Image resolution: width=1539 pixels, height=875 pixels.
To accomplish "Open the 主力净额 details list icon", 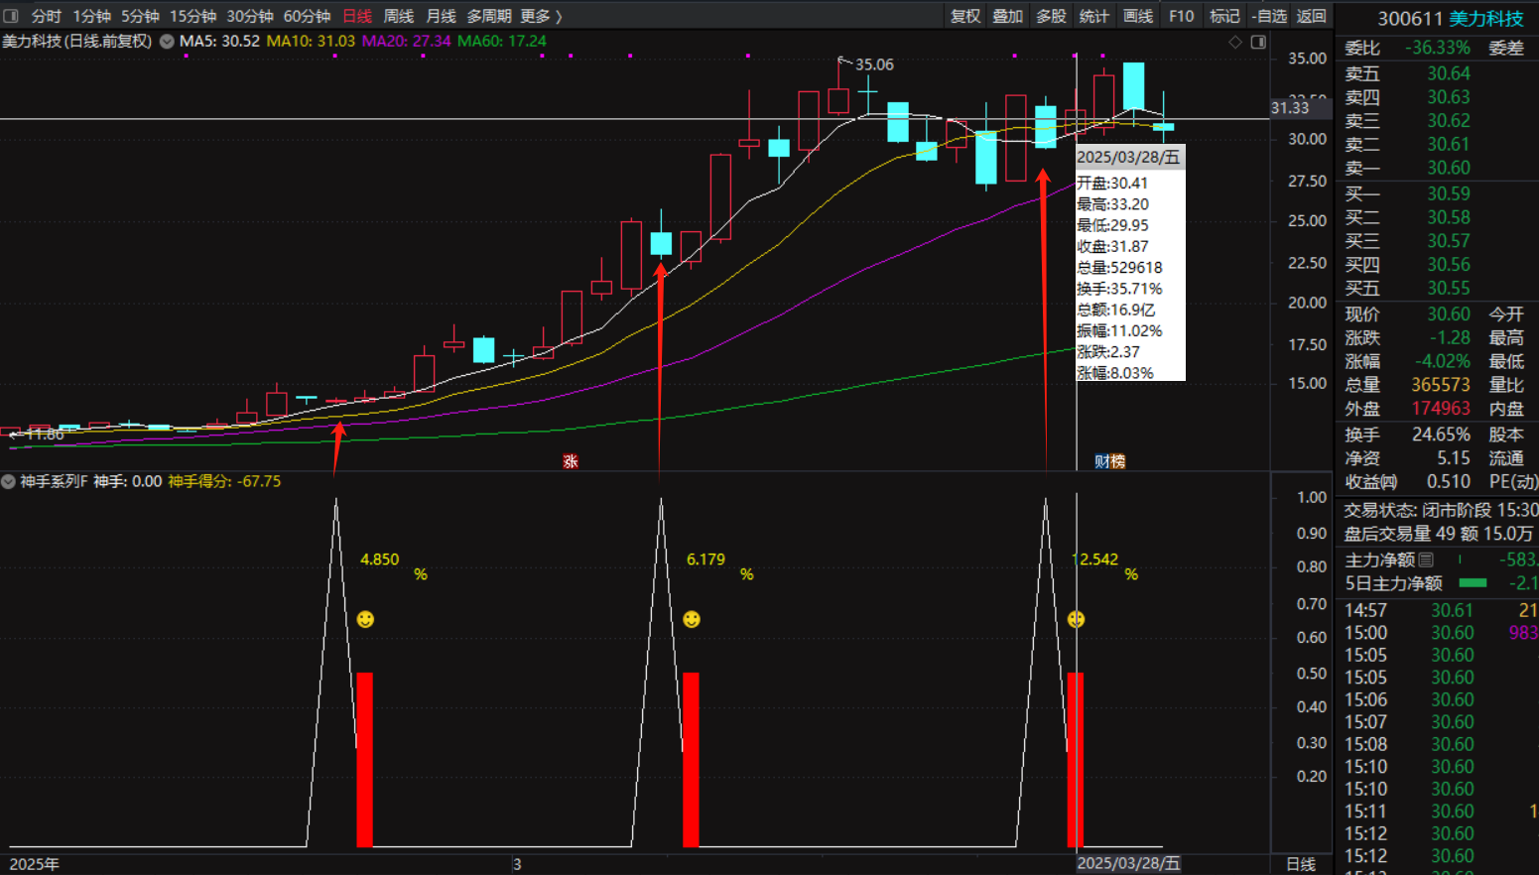I will tap(1426, 561).
